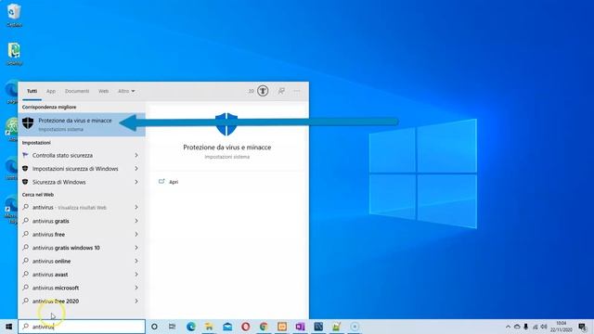The image size is (594, 334).
Task: Open the round disc app in taskbar
Action: click(355, 327)
